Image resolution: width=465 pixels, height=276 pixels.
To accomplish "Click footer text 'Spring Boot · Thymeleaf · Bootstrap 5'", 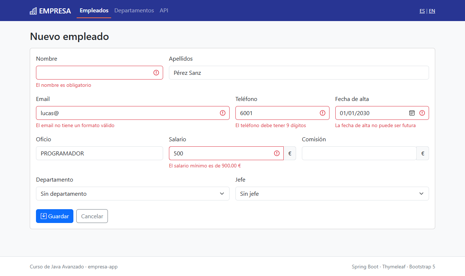I will tap(393, 267).
